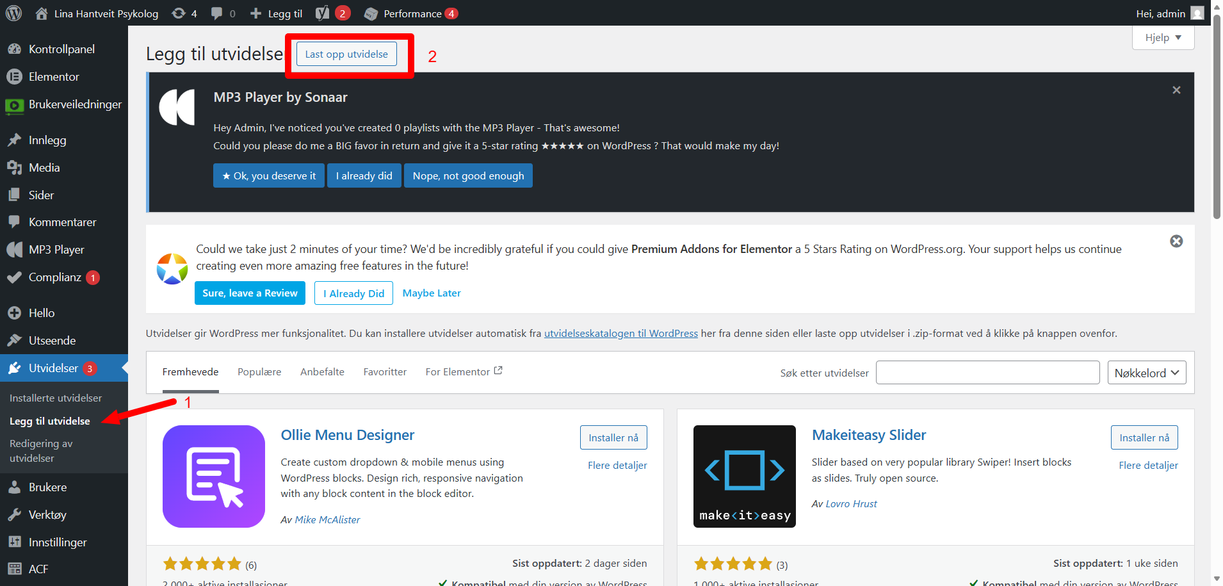
Task: Open Yoast SEO admin bar icon
Action: pos(333,13)
